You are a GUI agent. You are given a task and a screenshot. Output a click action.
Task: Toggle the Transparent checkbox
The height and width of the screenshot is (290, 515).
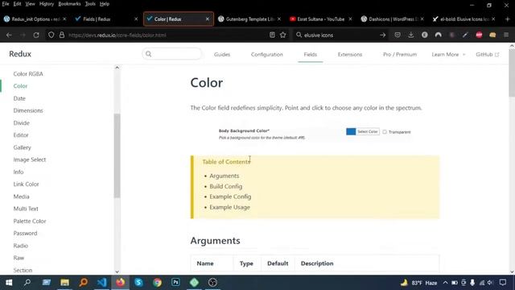click(385, 132)
